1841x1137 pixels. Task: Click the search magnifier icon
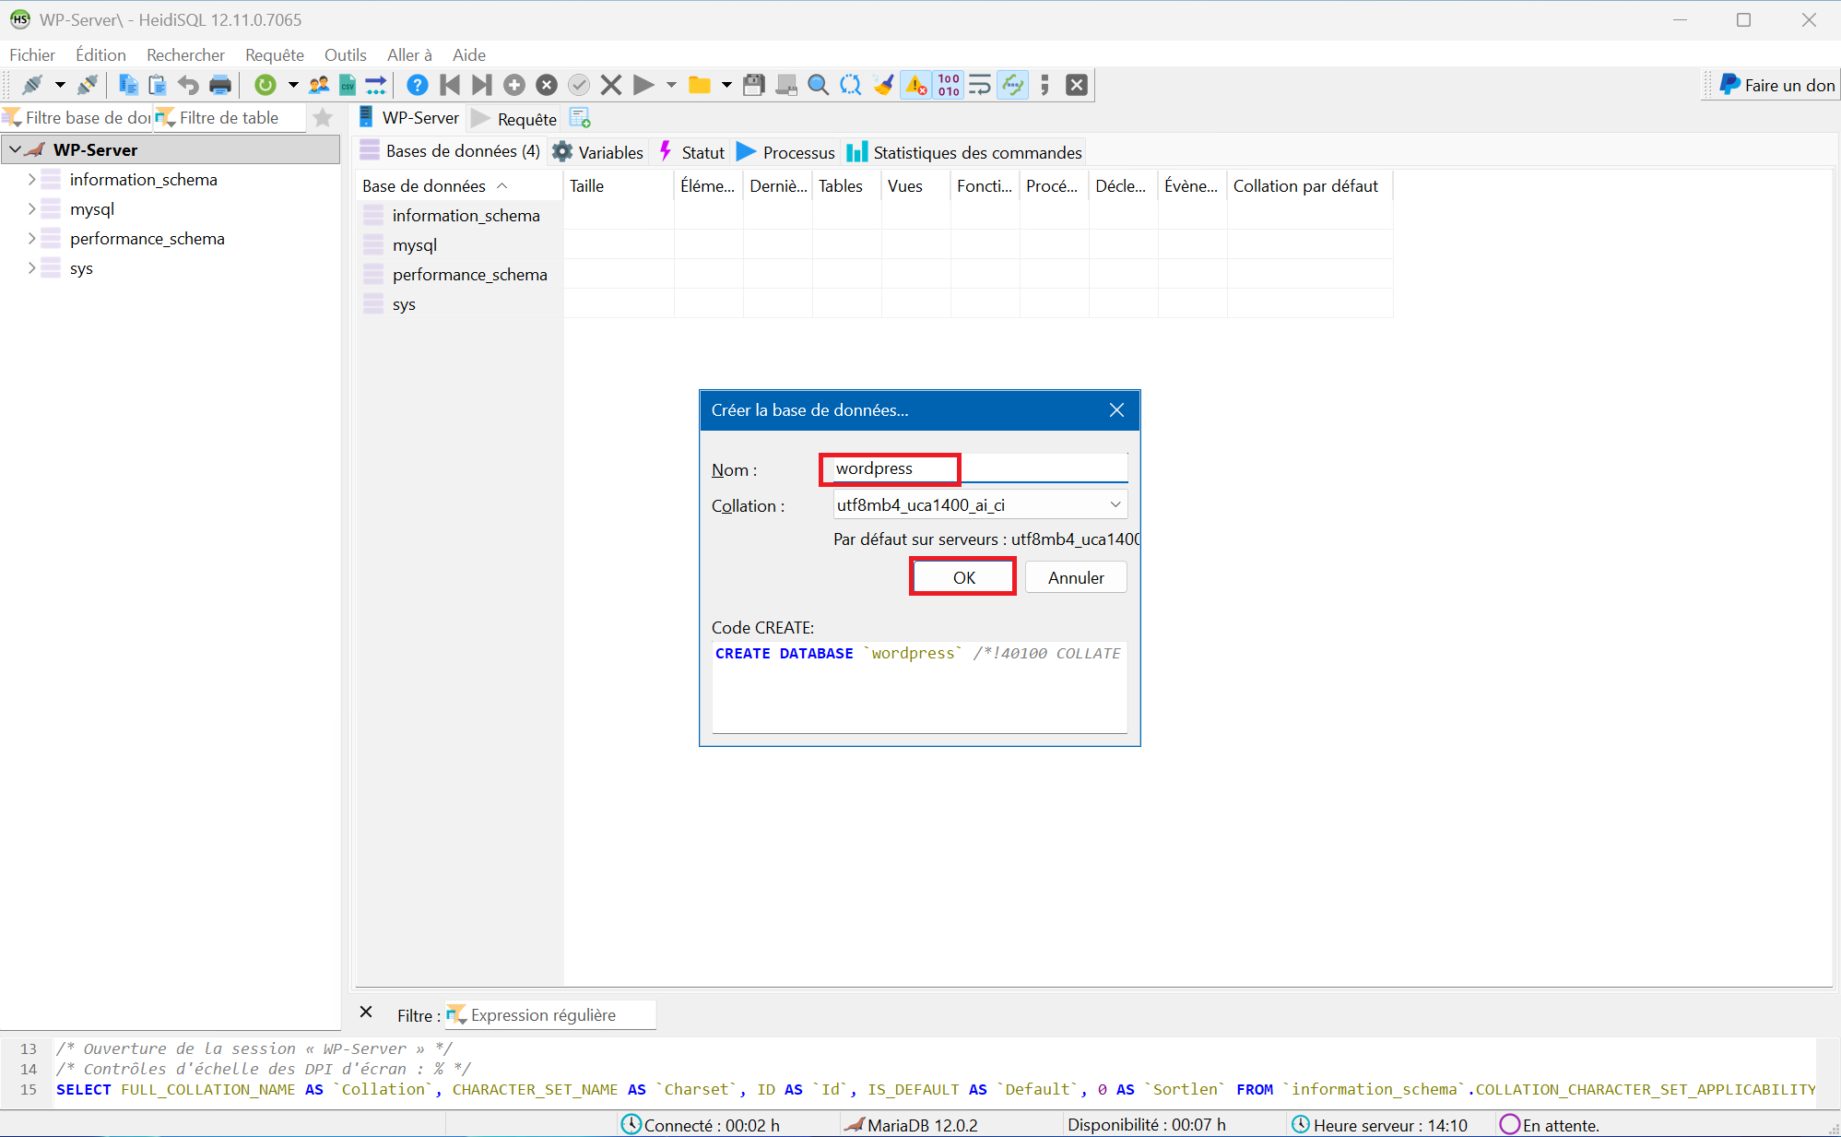(818, 85)
